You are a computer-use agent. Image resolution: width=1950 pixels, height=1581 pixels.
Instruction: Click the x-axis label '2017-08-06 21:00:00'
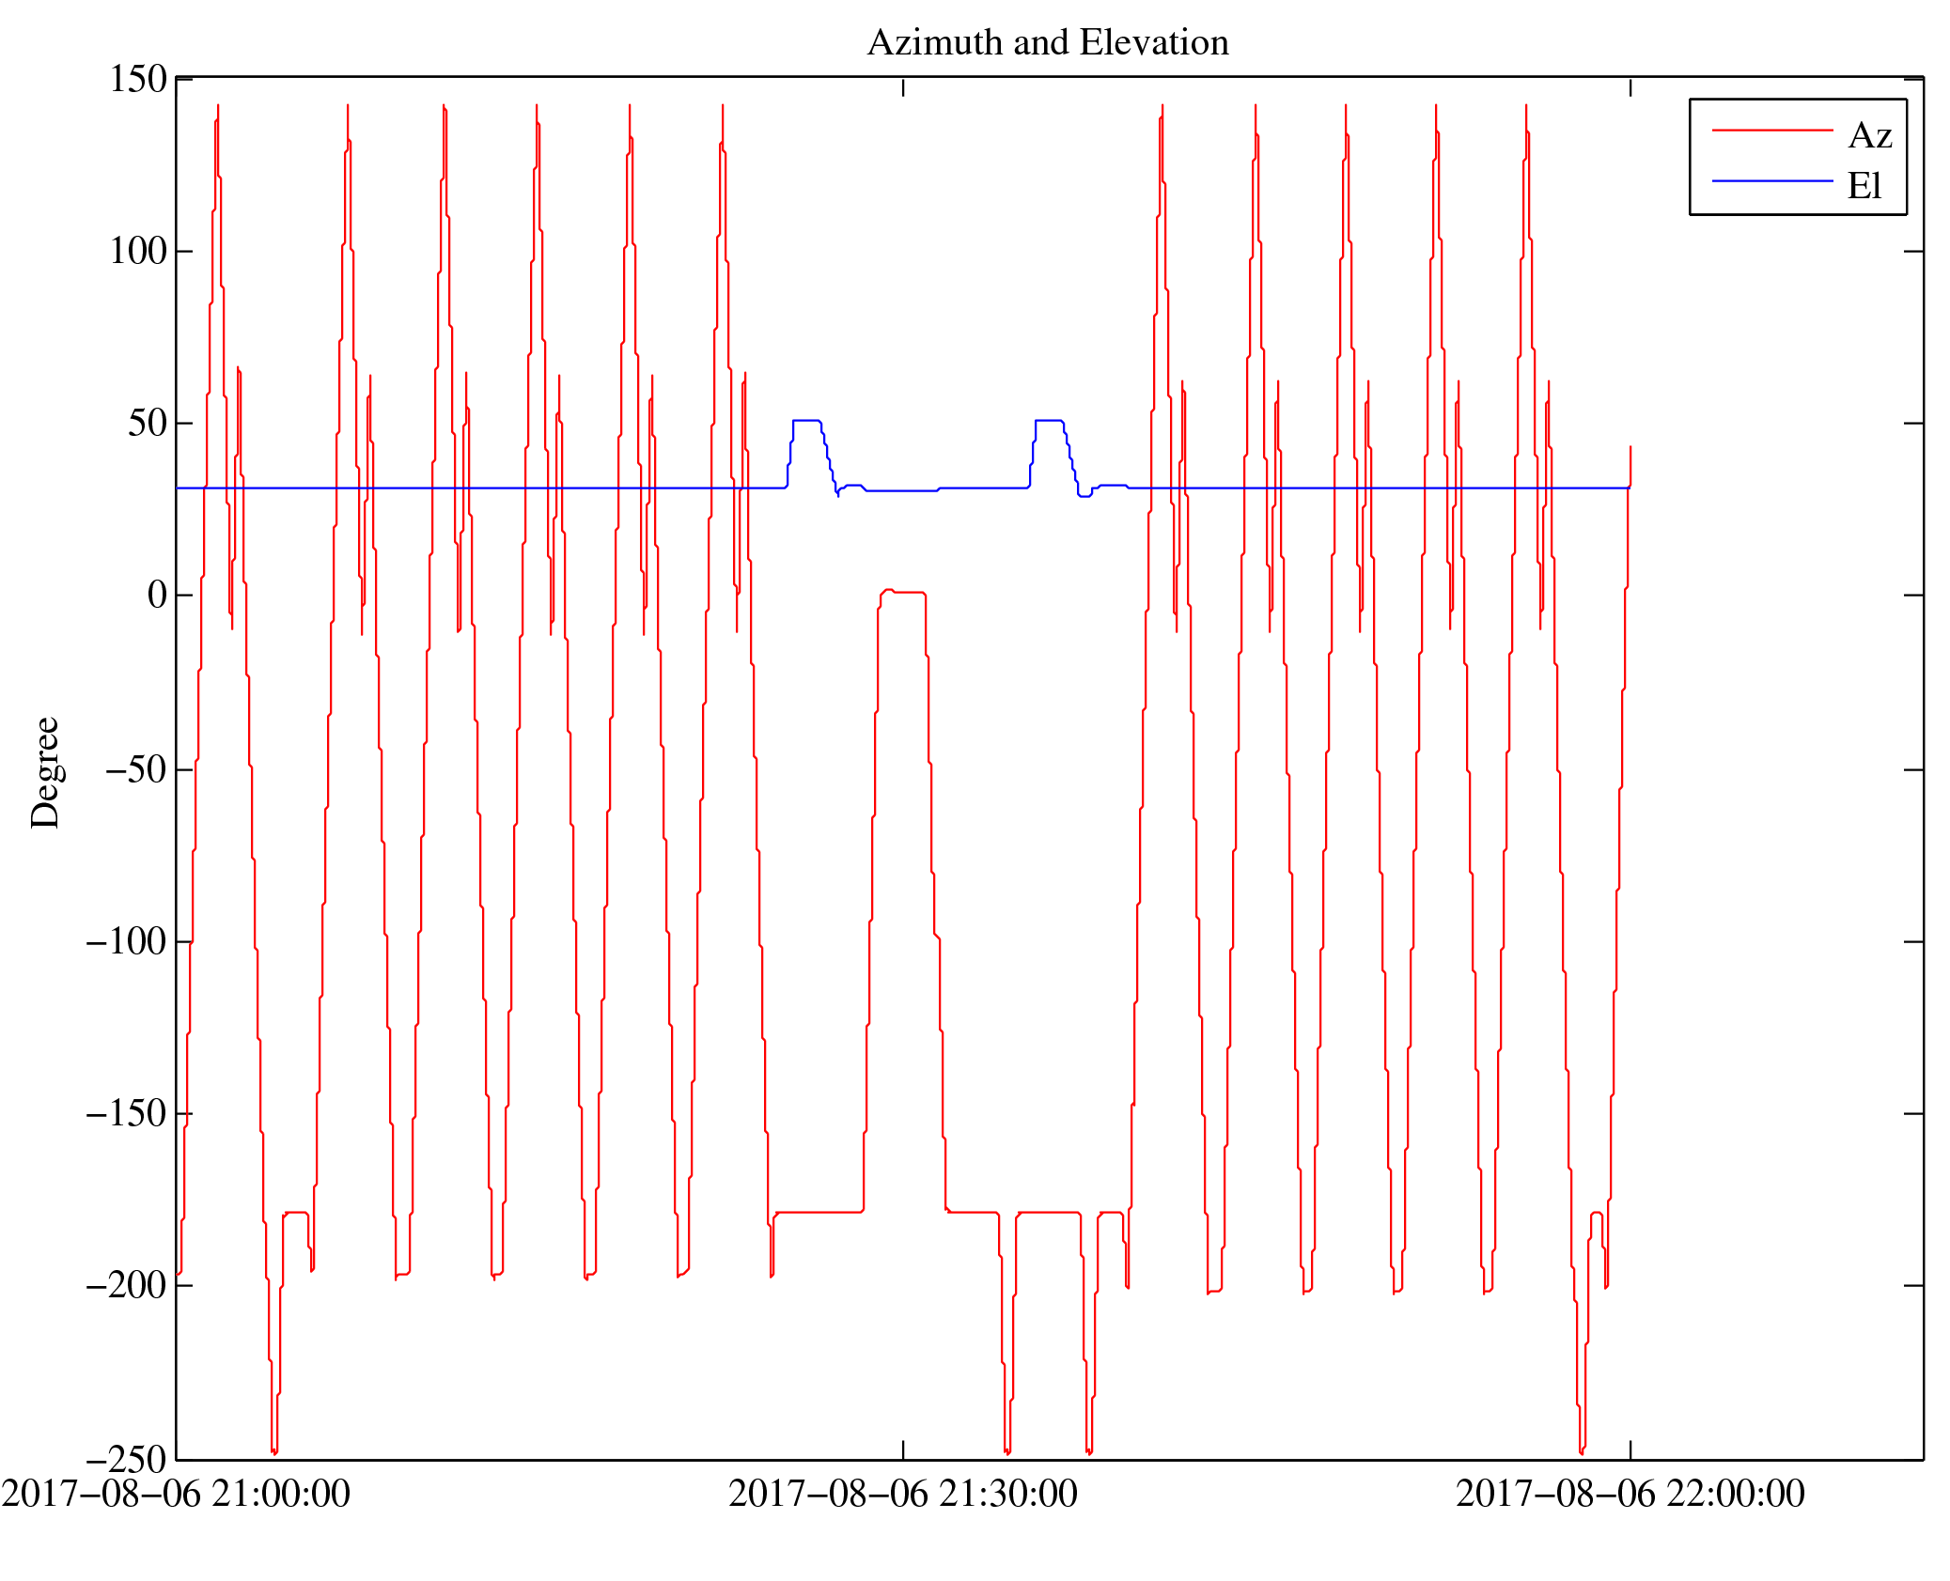click(x=176, y=1493)
